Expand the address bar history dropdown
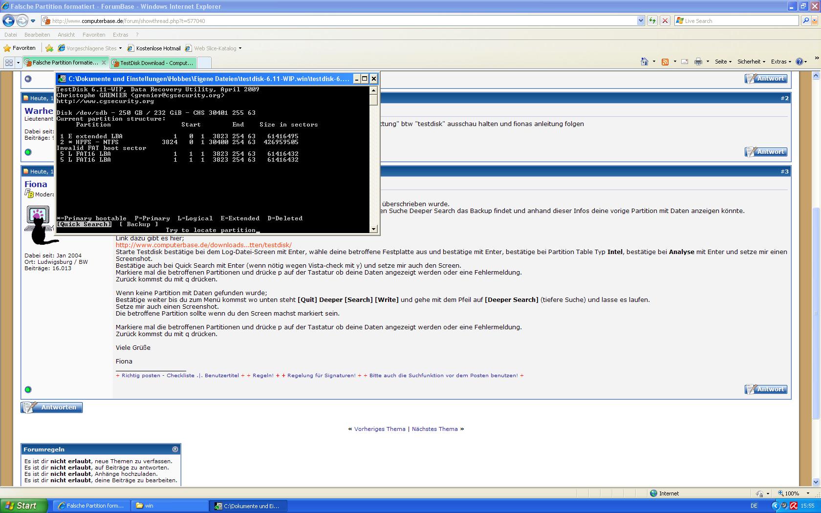 (x=641, y=21)
